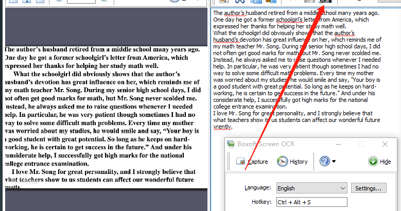Open the Settings... dialog
401x211 pixels.
click(x=369, y=188)
